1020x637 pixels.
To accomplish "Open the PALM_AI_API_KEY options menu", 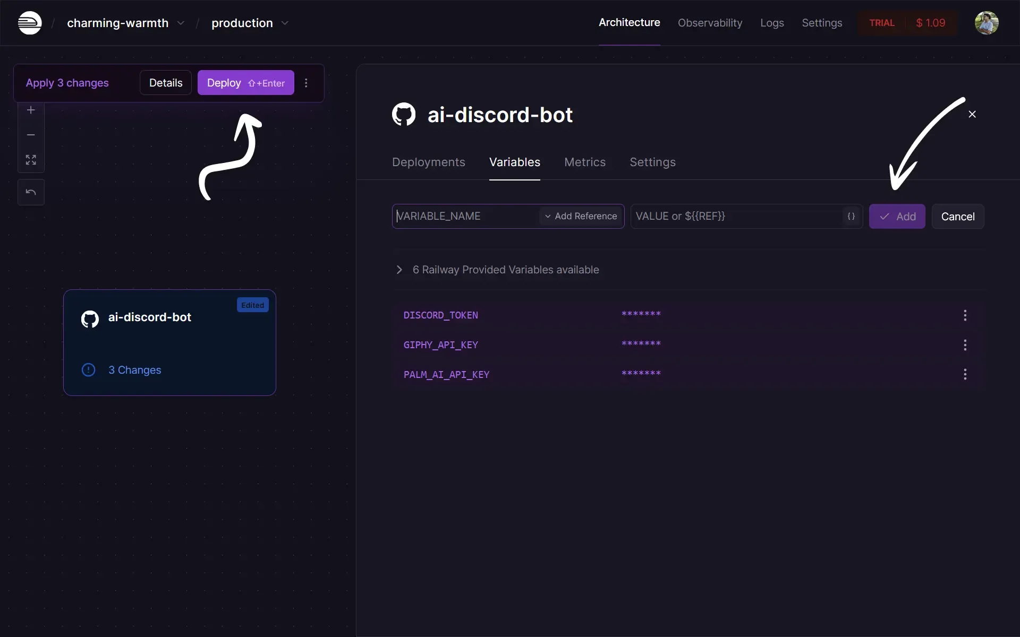I will point(965,374).
